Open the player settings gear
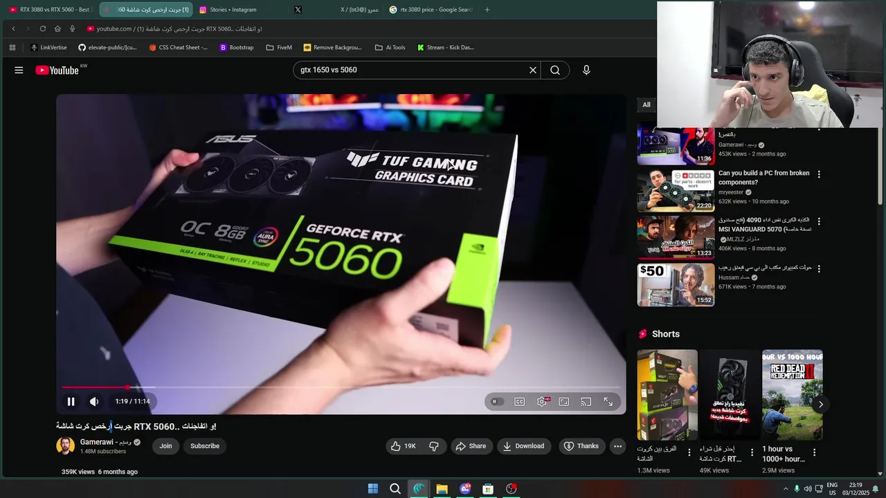The image size is (886, 498). [542, 402]
